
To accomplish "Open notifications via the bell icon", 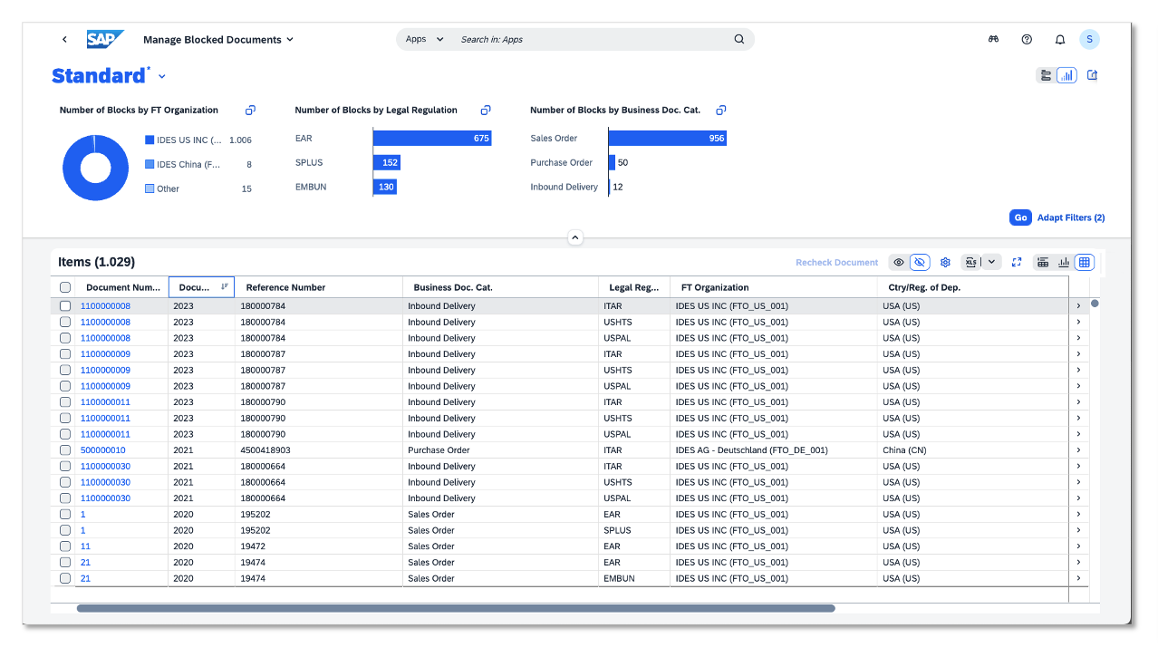I will coord(1059,39).
